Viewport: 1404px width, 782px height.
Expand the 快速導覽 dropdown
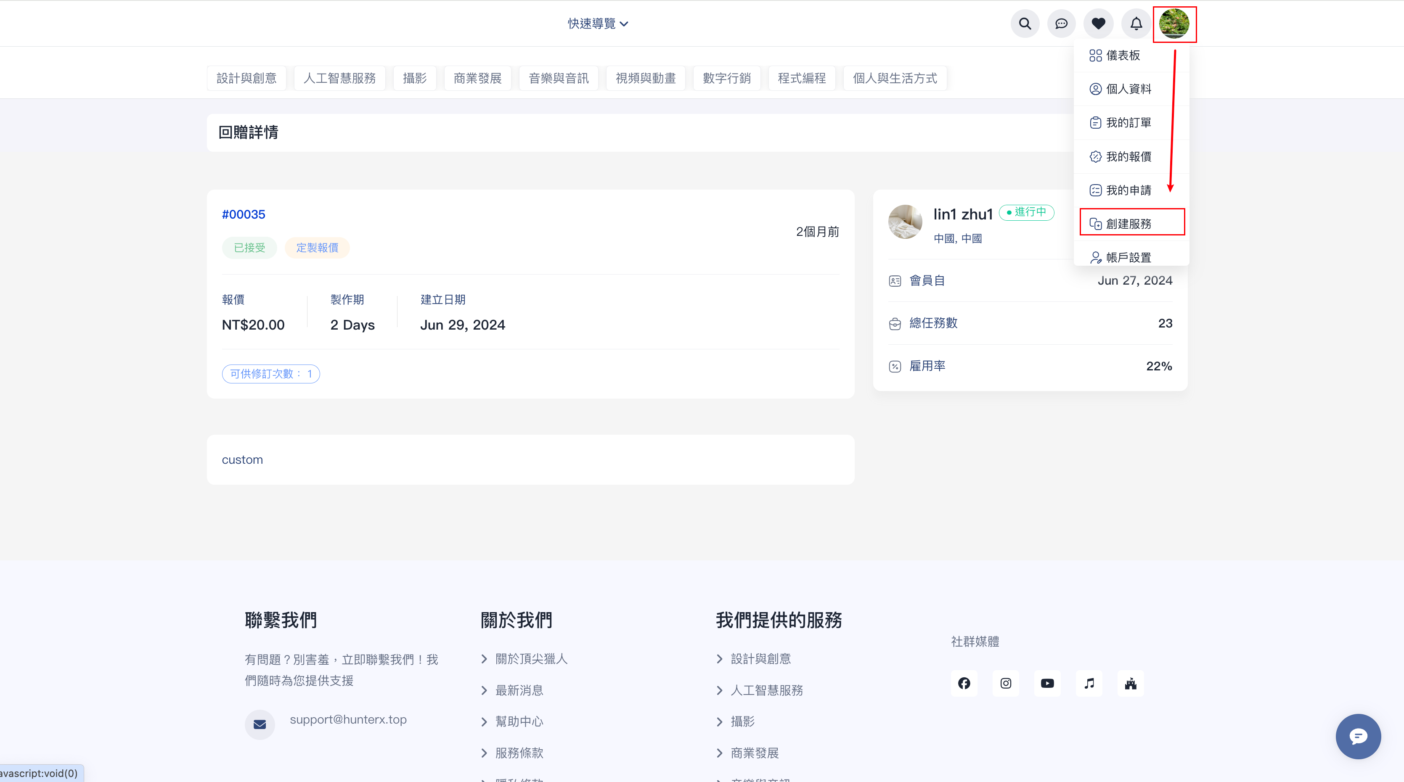(x=598, y=24)
